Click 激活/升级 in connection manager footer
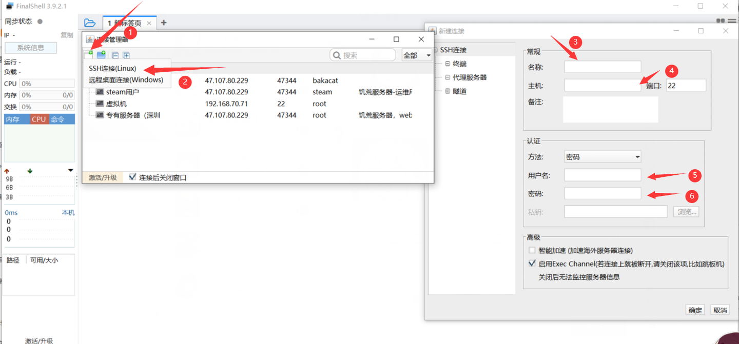Viewport: 739px width, 344px height. 103,177
